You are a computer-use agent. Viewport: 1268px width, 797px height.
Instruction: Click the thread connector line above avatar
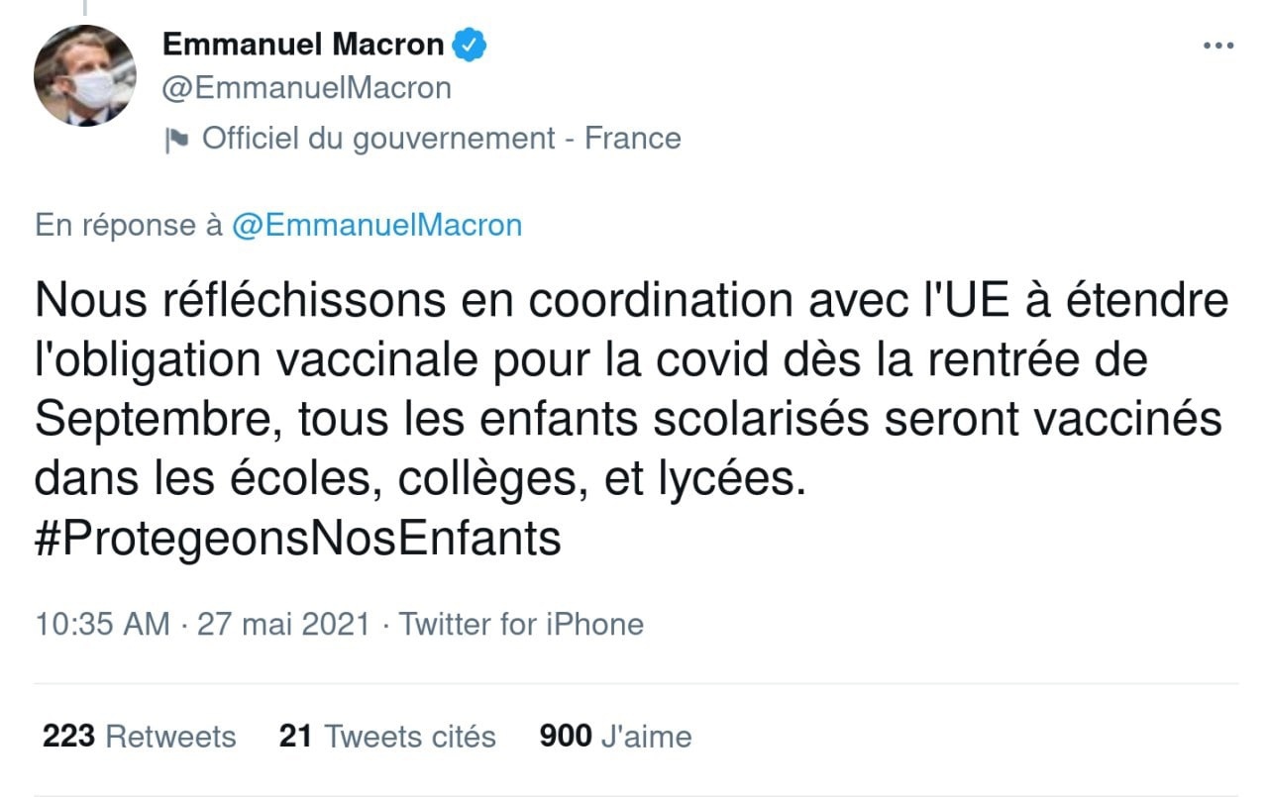(85, 8)
